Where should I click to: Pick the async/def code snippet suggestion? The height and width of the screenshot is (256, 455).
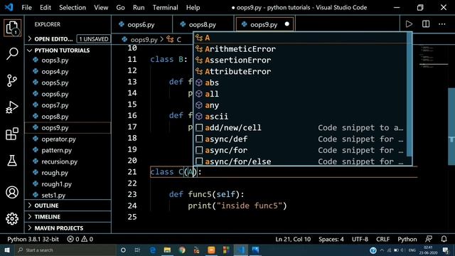pos(300,139)
